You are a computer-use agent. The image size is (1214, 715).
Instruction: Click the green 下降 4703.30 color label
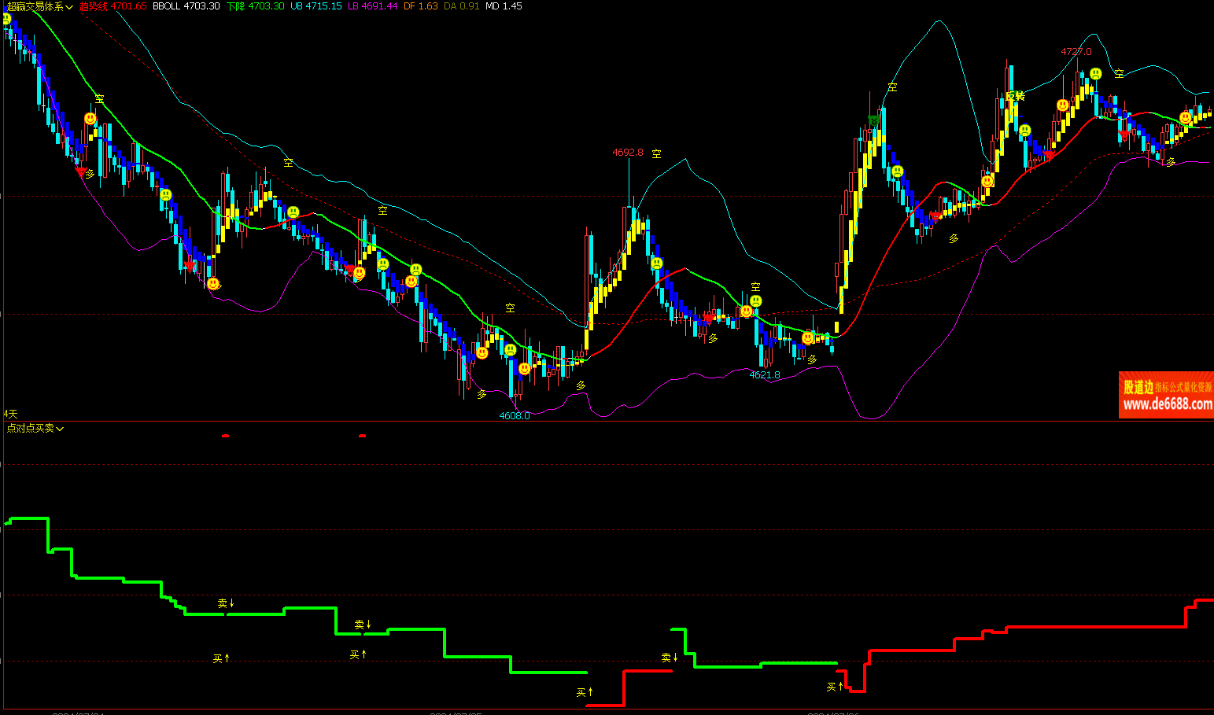pyautogui.click(x=255, y=6)
